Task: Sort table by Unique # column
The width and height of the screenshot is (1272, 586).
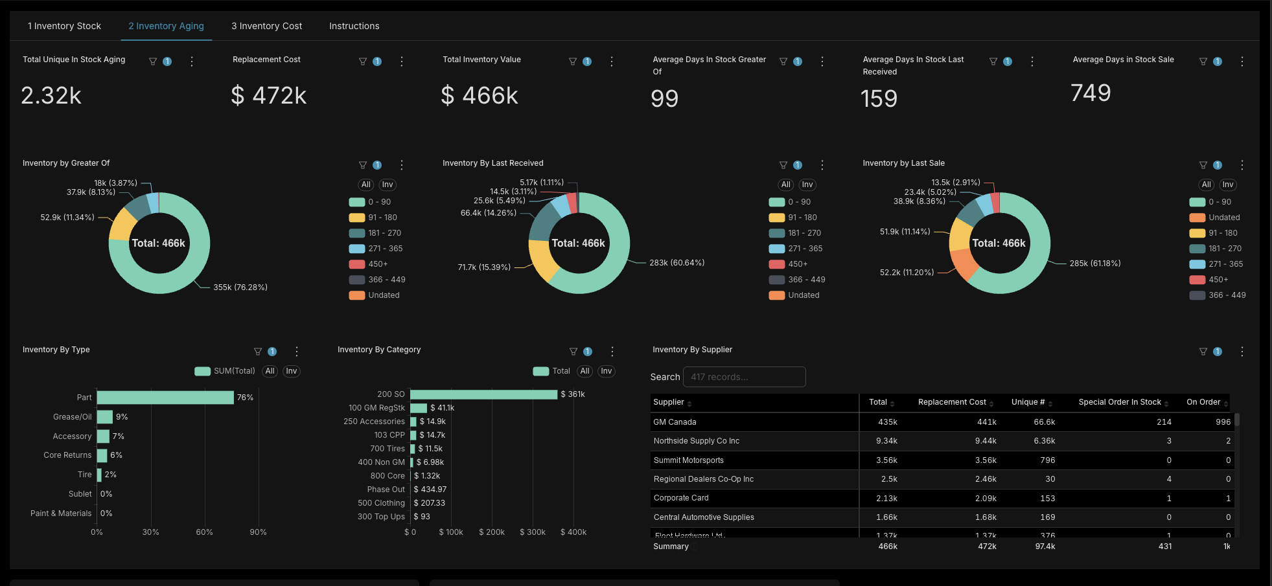Action: [1032, 402]
